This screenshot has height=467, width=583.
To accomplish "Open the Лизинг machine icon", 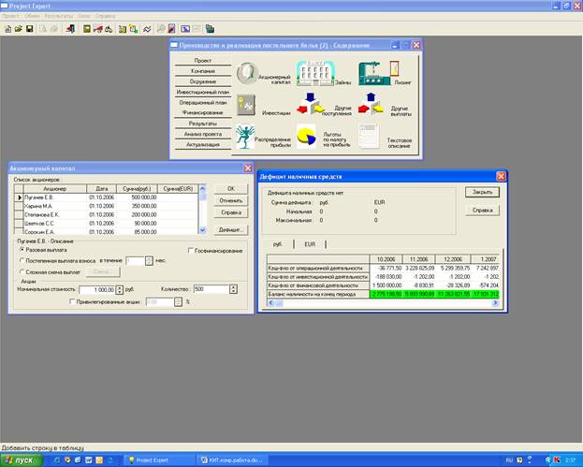I will 372,73.
